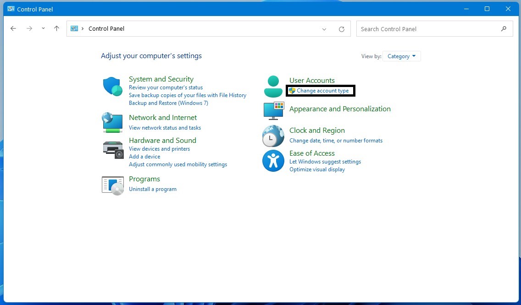Open the Clock and Region globe icon

[x=273, y=136]
